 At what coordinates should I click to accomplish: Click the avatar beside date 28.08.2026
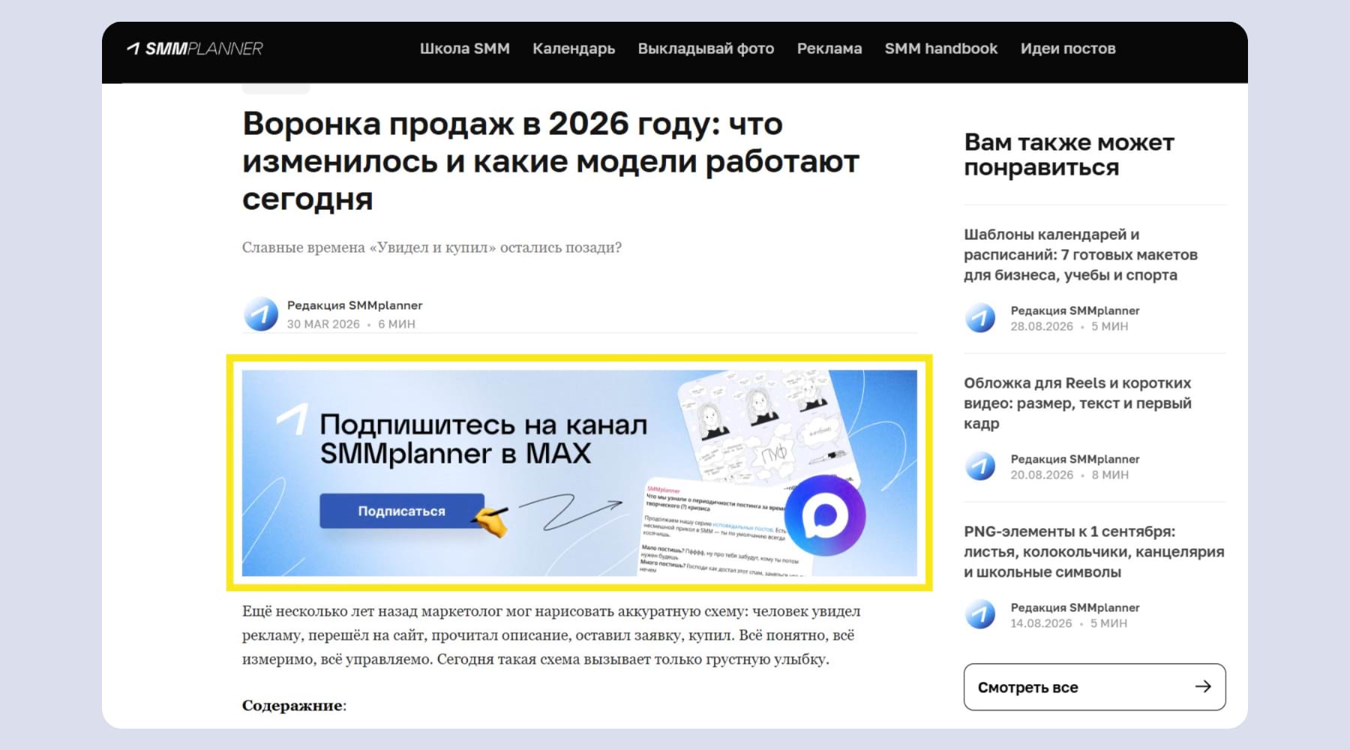(x=980, y=318)
